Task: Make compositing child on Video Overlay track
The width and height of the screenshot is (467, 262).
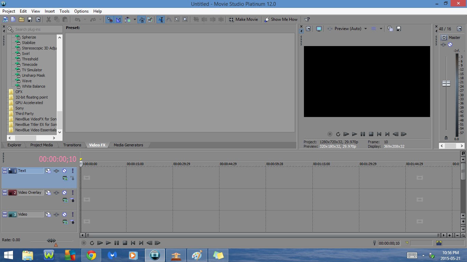Action: pos(72,200)
